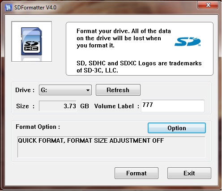This screenshot has height=191, width=222.
Task: Start formatting with the Format button
Action: point(137,173)
